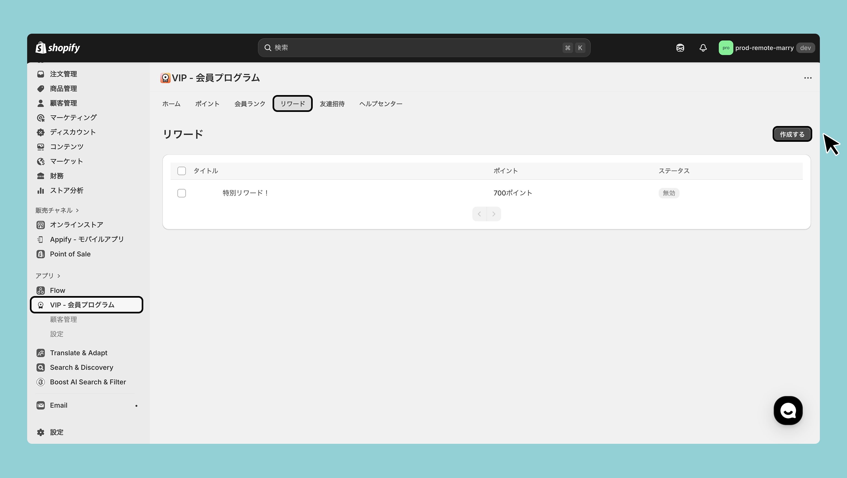Switch to the ポイント tab
Viewport: 847px width, 478px height.
pyautogui.click(x=207, y=104)
